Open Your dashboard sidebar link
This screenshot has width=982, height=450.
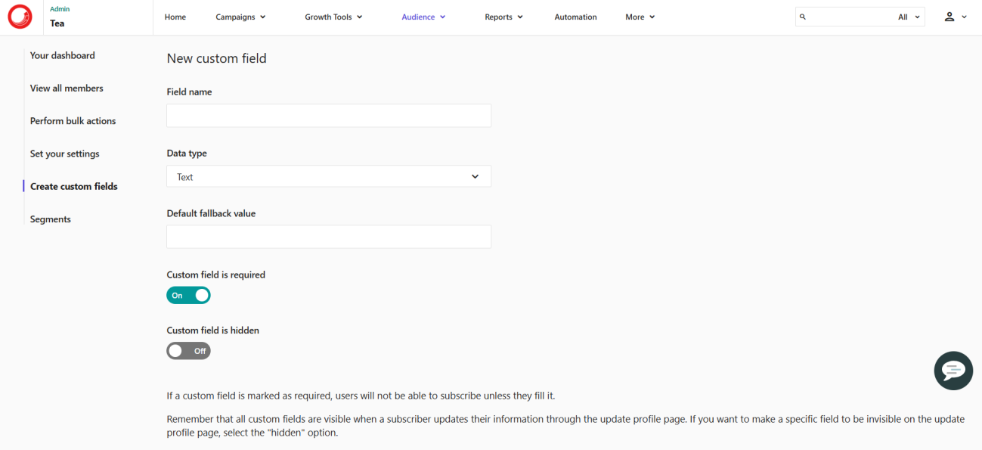point(63,56)
